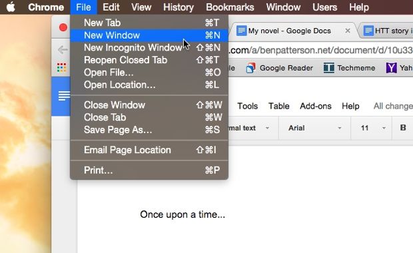
Task: Click the Once upon a time text
Action: pos(183,214)
